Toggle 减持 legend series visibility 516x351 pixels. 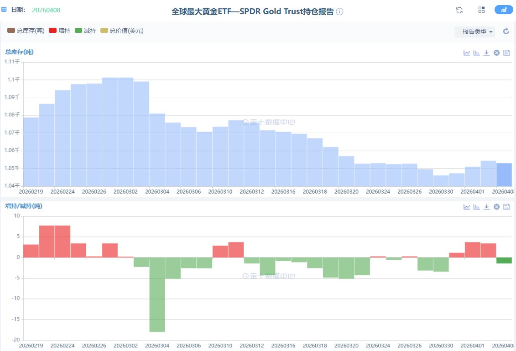click(85, 31)
